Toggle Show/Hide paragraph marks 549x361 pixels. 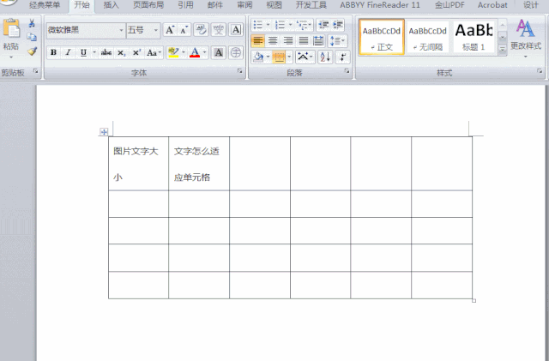pyautogui.click(x=342, y=57)
